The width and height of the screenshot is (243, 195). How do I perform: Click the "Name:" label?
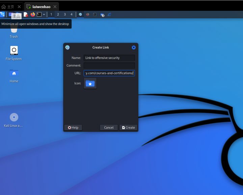point(76,58)
